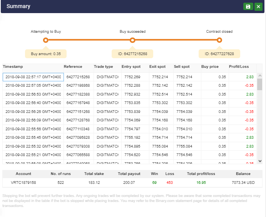The width and height of the screenshot is (266, 217).
Task: Click the table scrollbar up arrow
Action: click(260, 76)
